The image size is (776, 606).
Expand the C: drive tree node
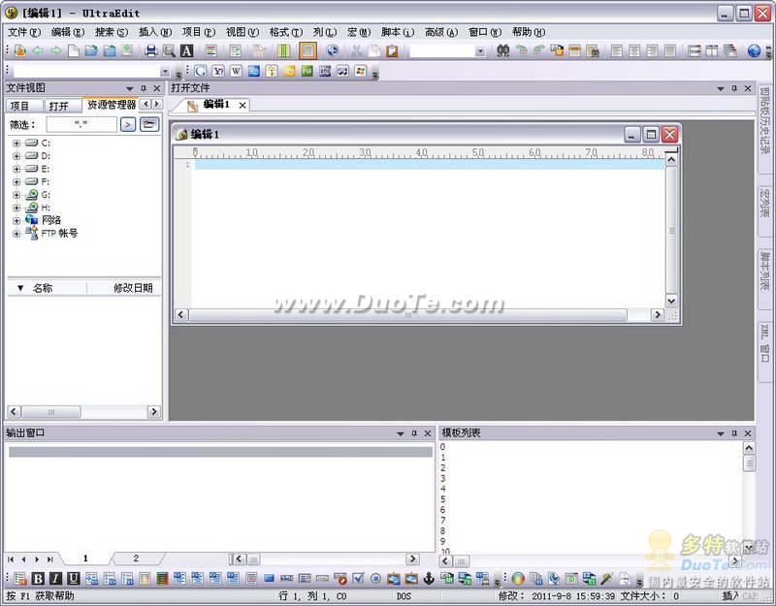[x=16, y=143]
